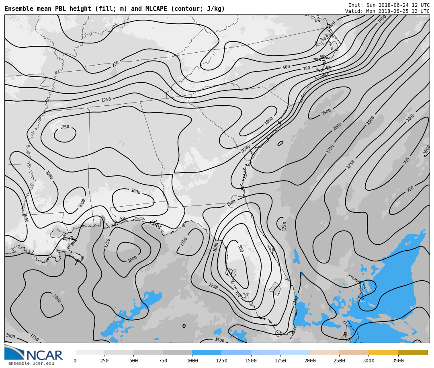
Task: Select the lightest 0–250 colorbar segment
Action: click(x=89, y=352)
